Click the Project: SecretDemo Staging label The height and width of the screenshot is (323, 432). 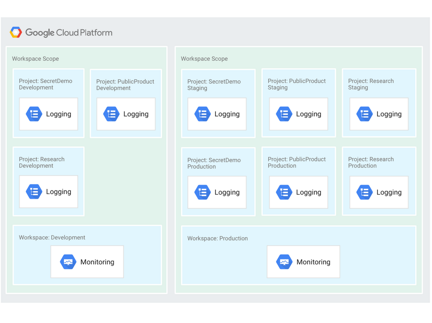click(214, 85)
